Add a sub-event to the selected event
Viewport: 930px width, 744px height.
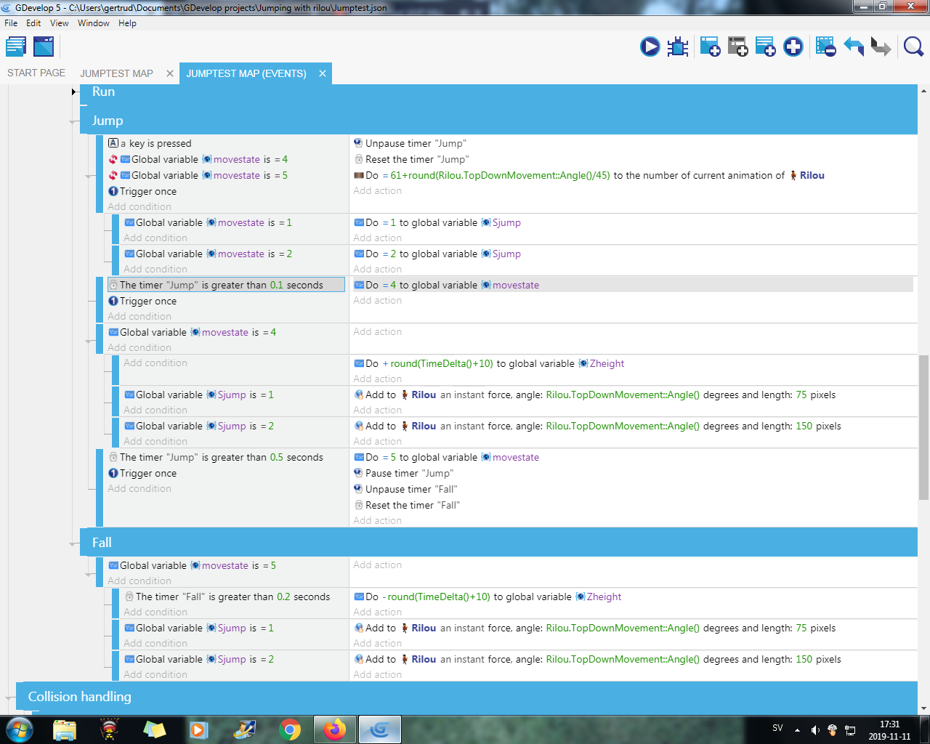(737, 46)
